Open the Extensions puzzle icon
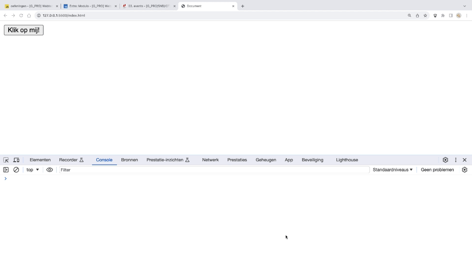This screenshot has height=265, width=472. [443, 15]
